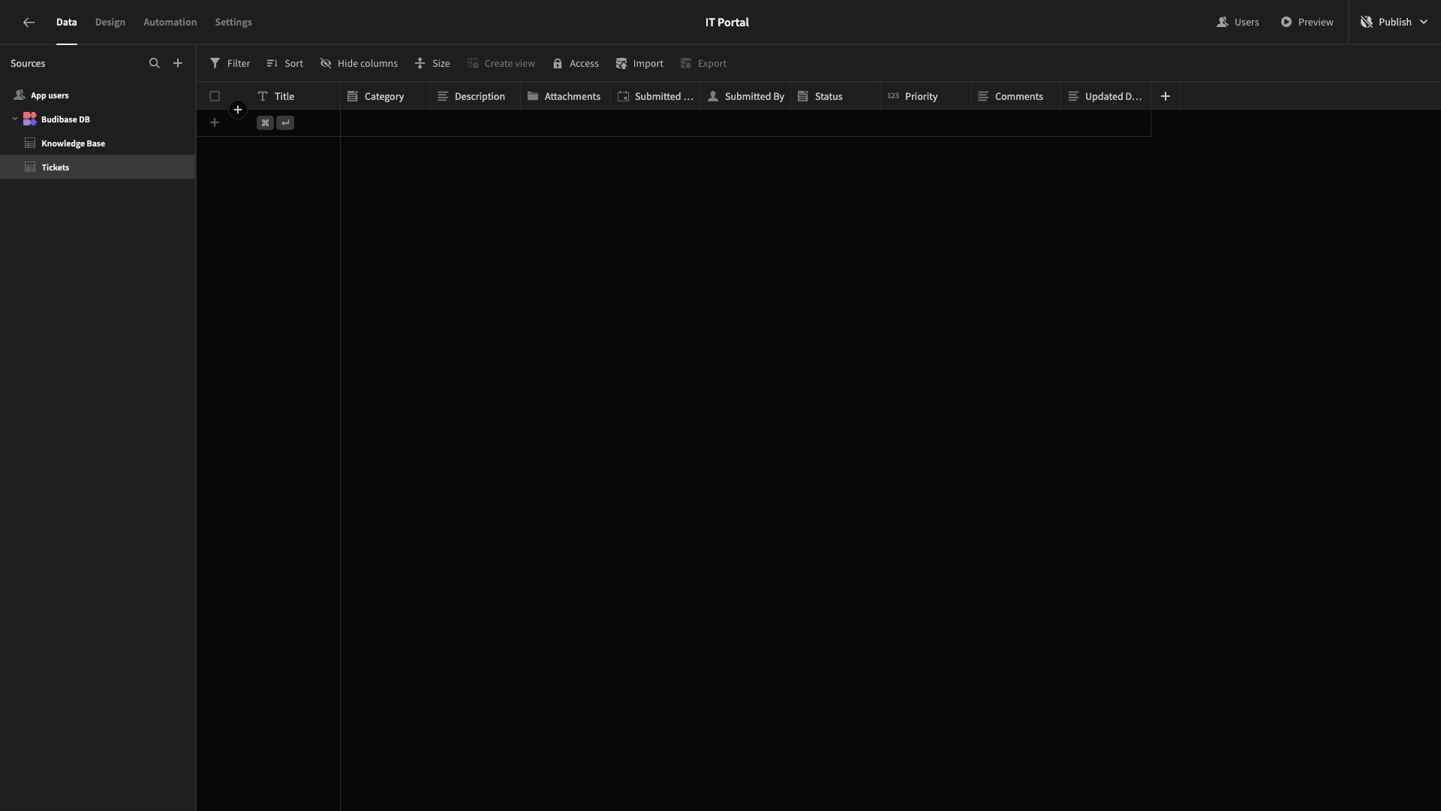This screenshot has height=811, width=1441.
Task: Search sources with magnifier icon
Action: [155, 64]
